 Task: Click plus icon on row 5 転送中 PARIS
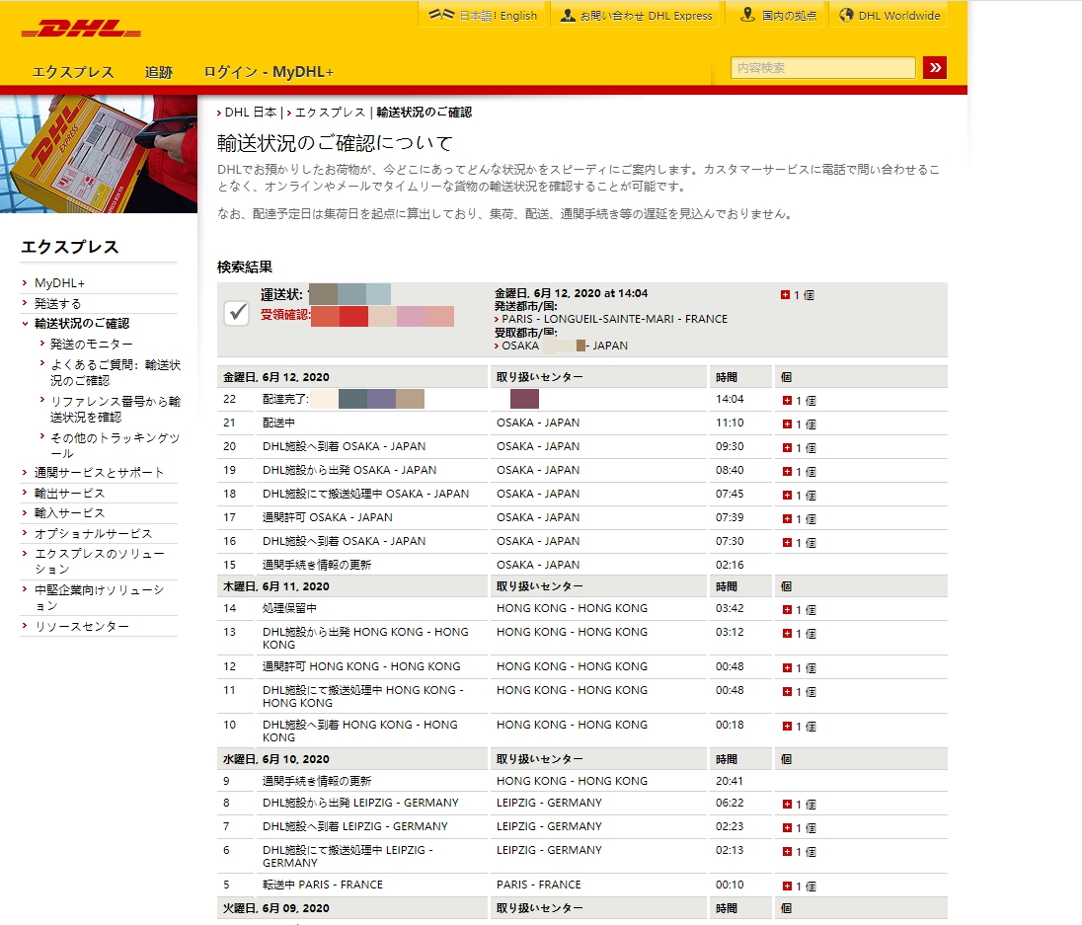tap(787, 886)
